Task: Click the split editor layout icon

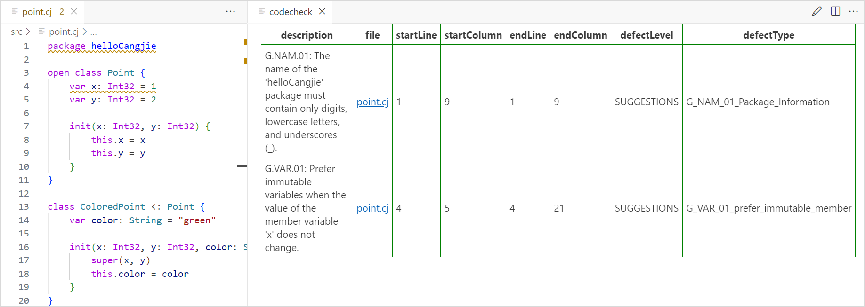Action: point(835,11)
